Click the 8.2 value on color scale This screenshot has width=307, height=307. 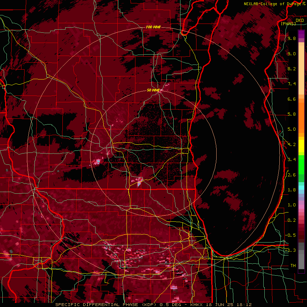click(x=292, y=69)
